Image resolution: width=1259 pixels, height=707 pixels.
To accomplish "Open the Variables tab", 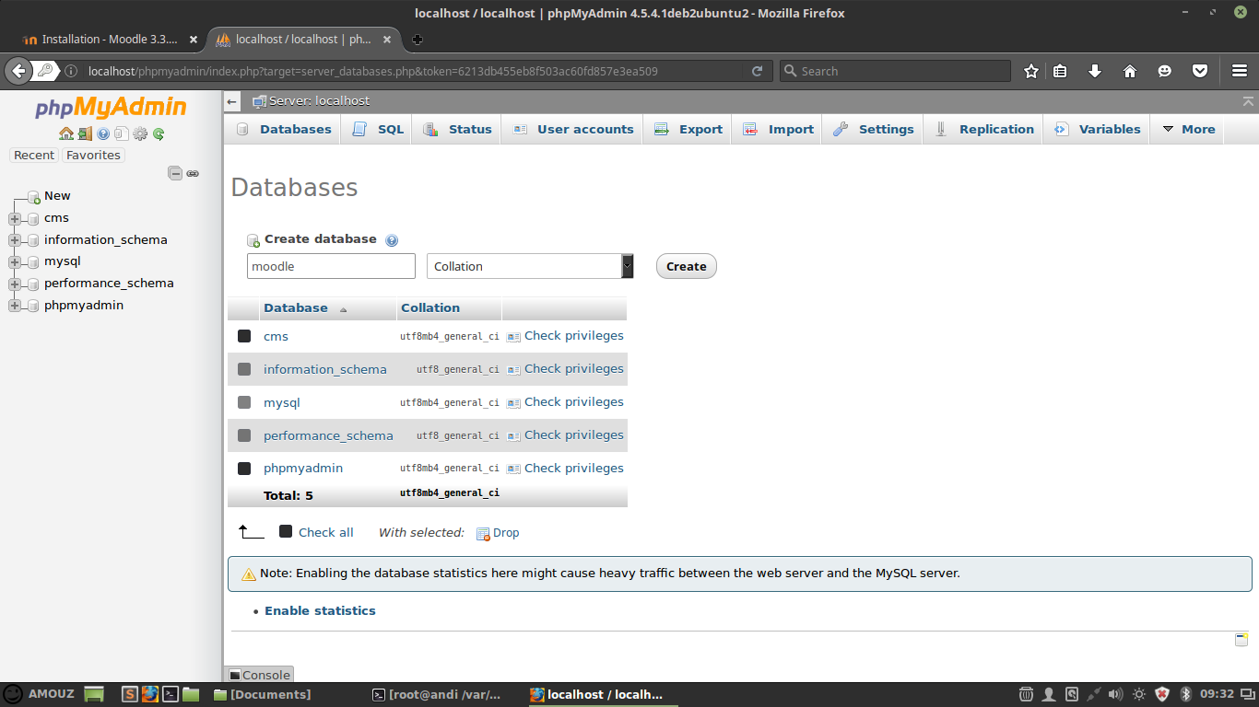I will pos(1097,129).
